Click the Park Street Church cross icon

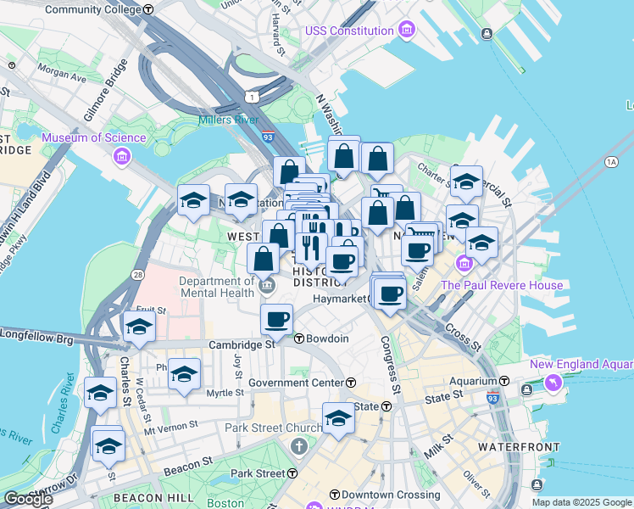299,447
